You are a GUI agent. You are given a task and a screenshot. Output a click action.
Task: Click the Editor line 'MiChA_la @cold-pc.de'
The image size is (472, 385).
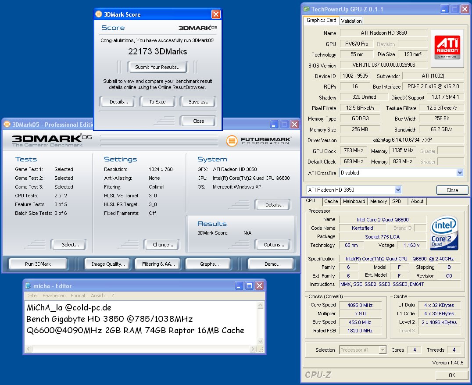point(69,307)
